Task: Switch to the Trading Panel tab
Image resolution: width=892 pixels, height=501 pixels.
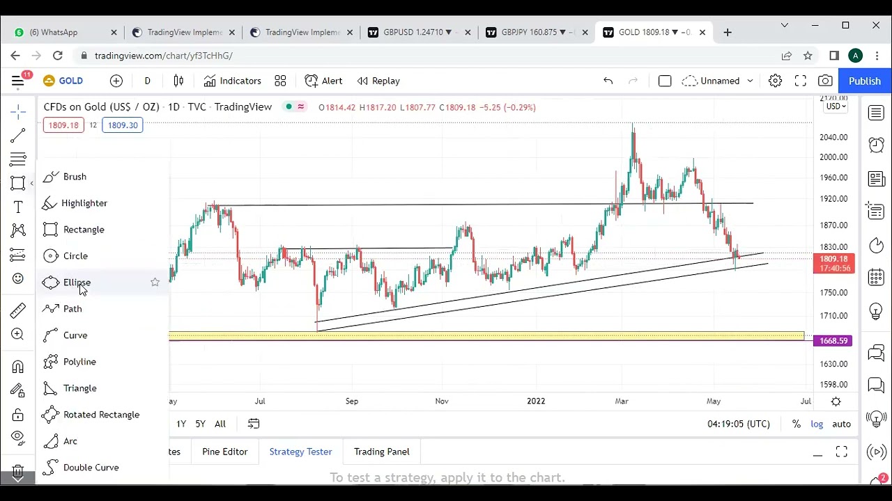Action: pyautogui.click(x=381, y=452)
